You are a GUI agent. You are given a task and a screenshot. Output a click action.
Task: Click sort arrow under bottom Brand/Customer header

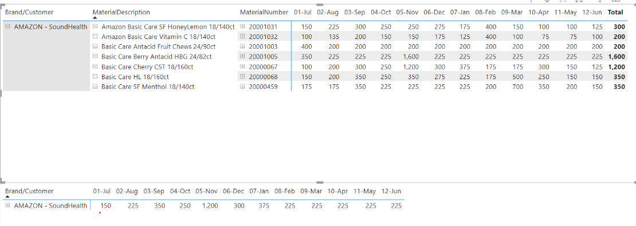point(7,197)
